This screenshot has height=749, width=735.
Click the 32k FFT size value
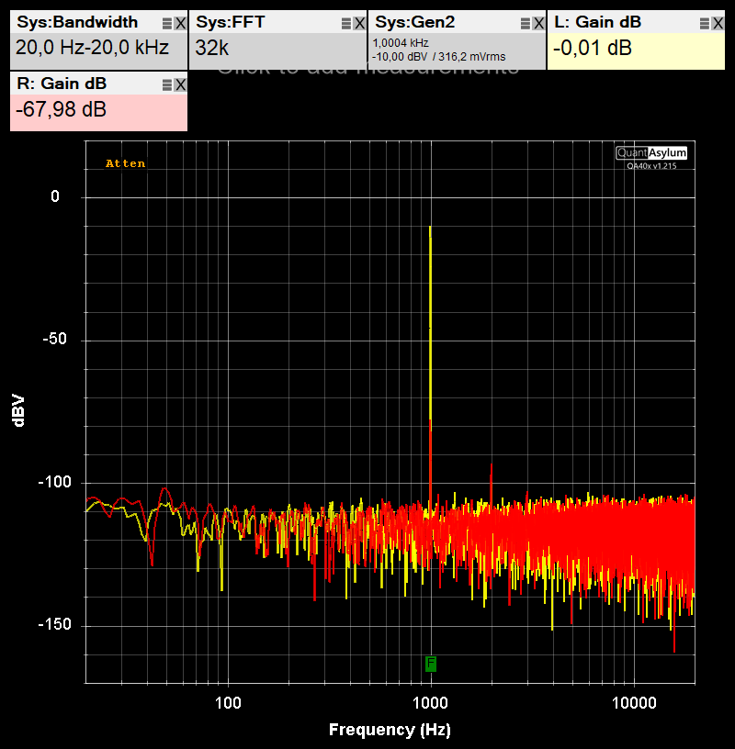(212, 48)
